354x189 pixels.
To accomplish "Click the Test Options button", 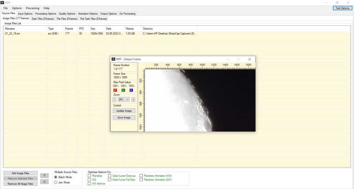I will coord(342,8).
